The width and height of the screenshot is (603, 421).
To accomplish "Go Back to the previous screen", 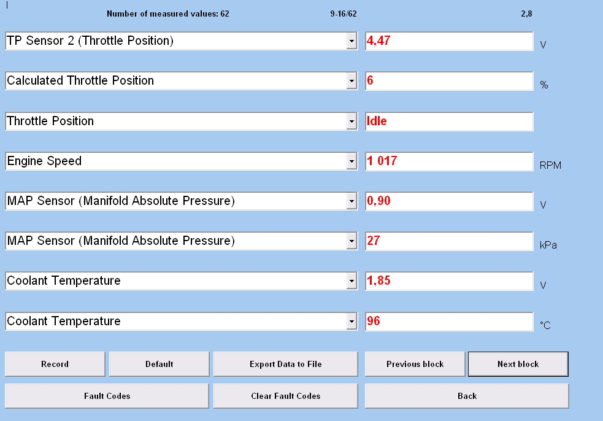I will pyautogui.click(x=467, y=396).
